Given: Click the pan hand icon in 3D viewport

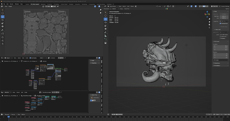Looking at the screenshot, I should (209, 22).
